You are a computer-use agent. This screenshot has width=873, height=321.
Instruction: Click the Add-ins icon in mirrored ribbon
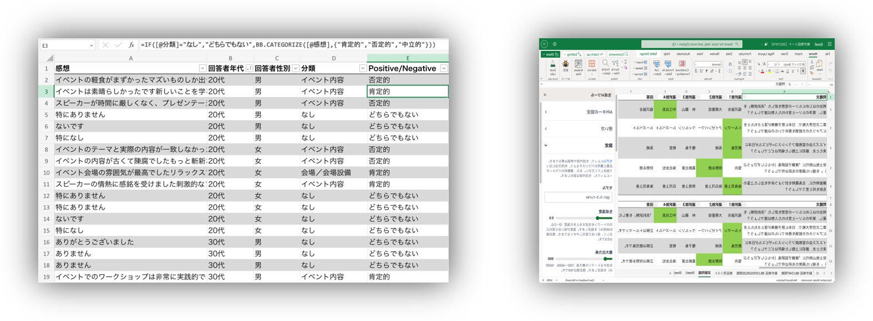point(592,64)
